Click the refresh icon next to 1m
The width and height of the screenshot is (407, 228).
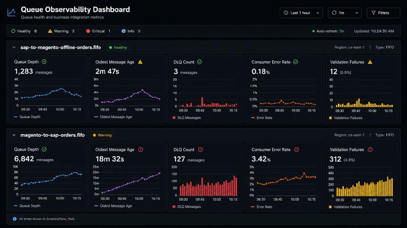(334, 13)
